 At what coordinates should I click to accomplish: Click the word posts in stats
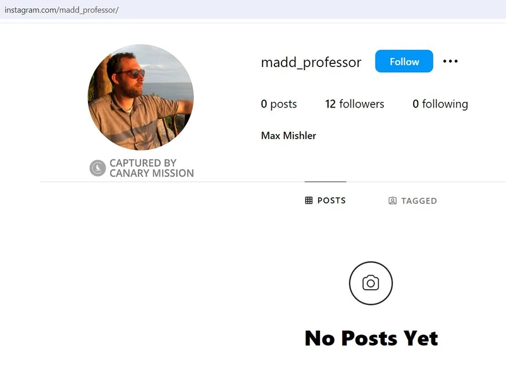click(283, 104)
